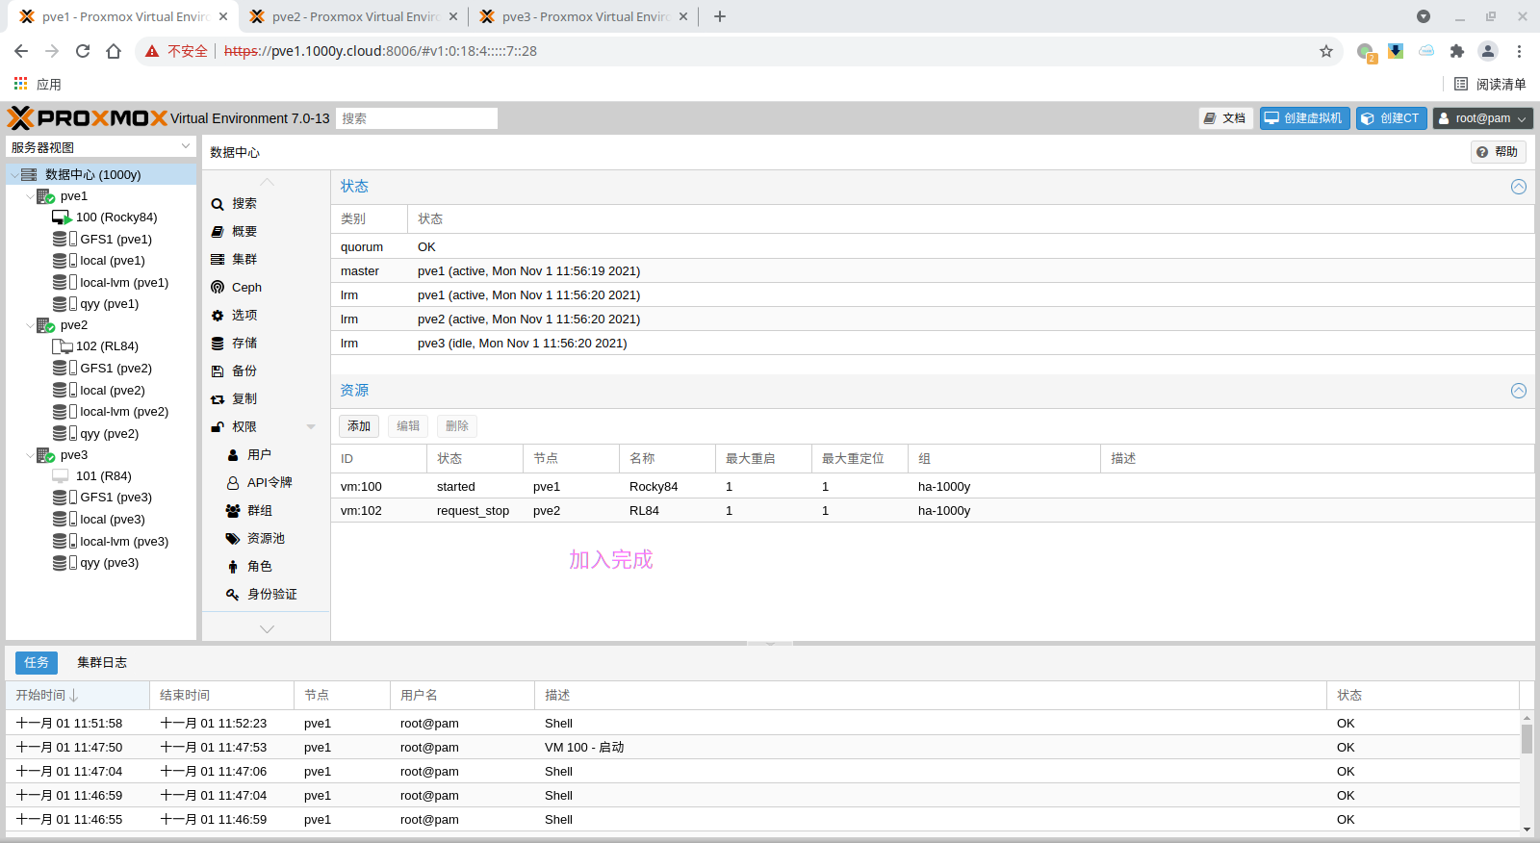Click the Proxmox search (搜索) input field
Screen dimensions: 1540x843
(416, 118)
